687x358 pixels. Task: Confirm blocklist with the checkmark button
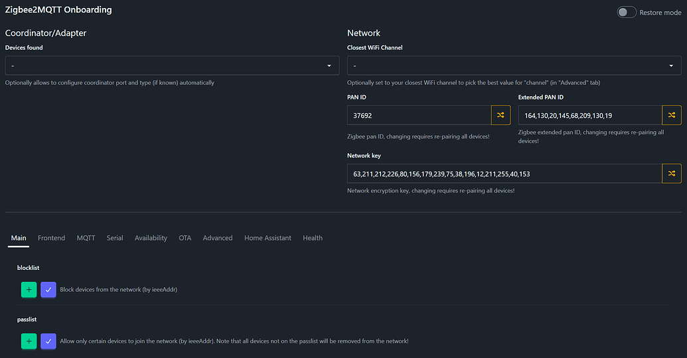coord(48,290)
